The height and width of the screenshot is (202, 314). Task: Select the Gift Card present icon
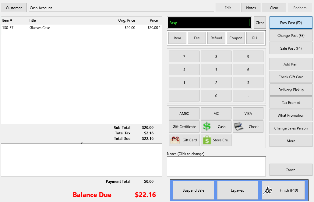click(x=175, y=140)
